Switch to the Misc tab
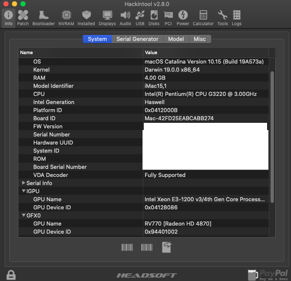The height and width of the screenshot is (281, 291). [x=200, y=39]
